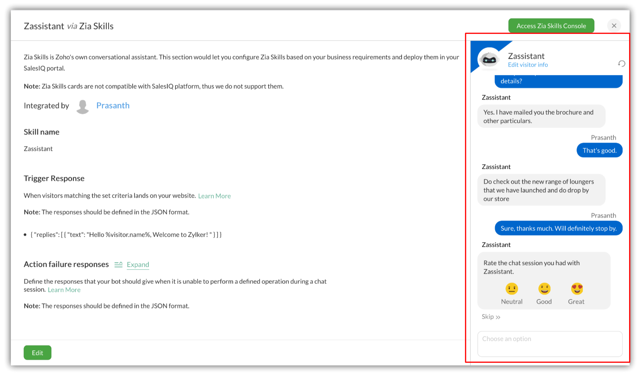Click Edit visitor info link
The width and height of the screenshot is (640, 376).
(528, 65)
